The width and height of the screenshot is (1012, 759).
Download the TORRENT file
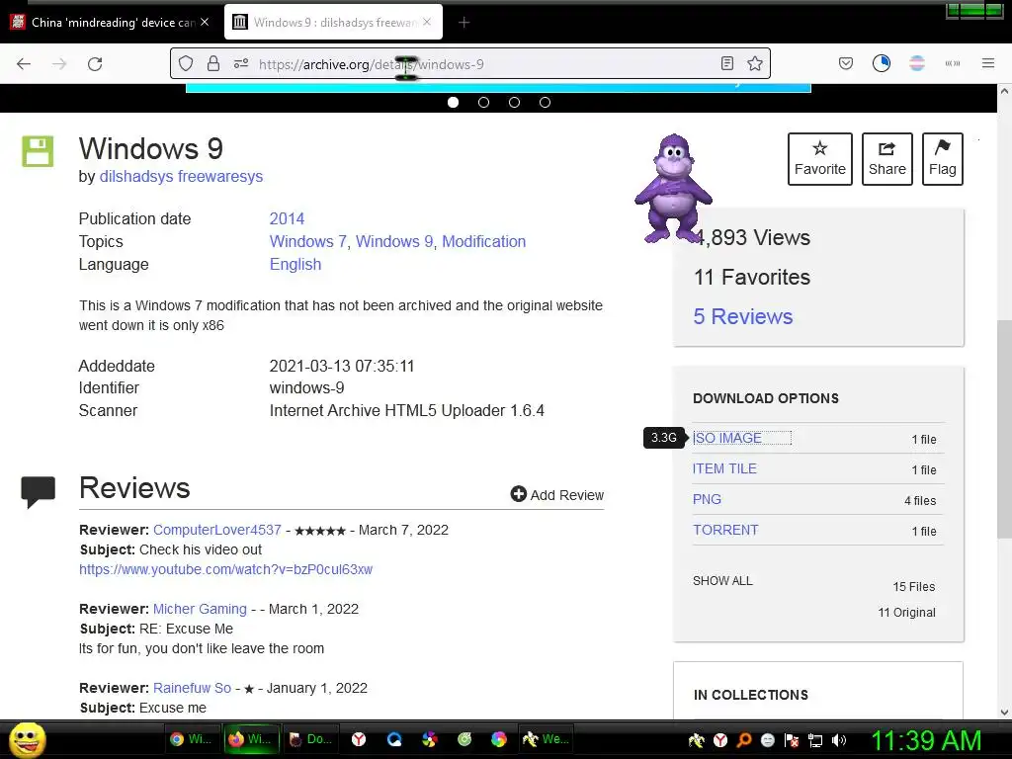pyautogui.click(x=725, y=530)
